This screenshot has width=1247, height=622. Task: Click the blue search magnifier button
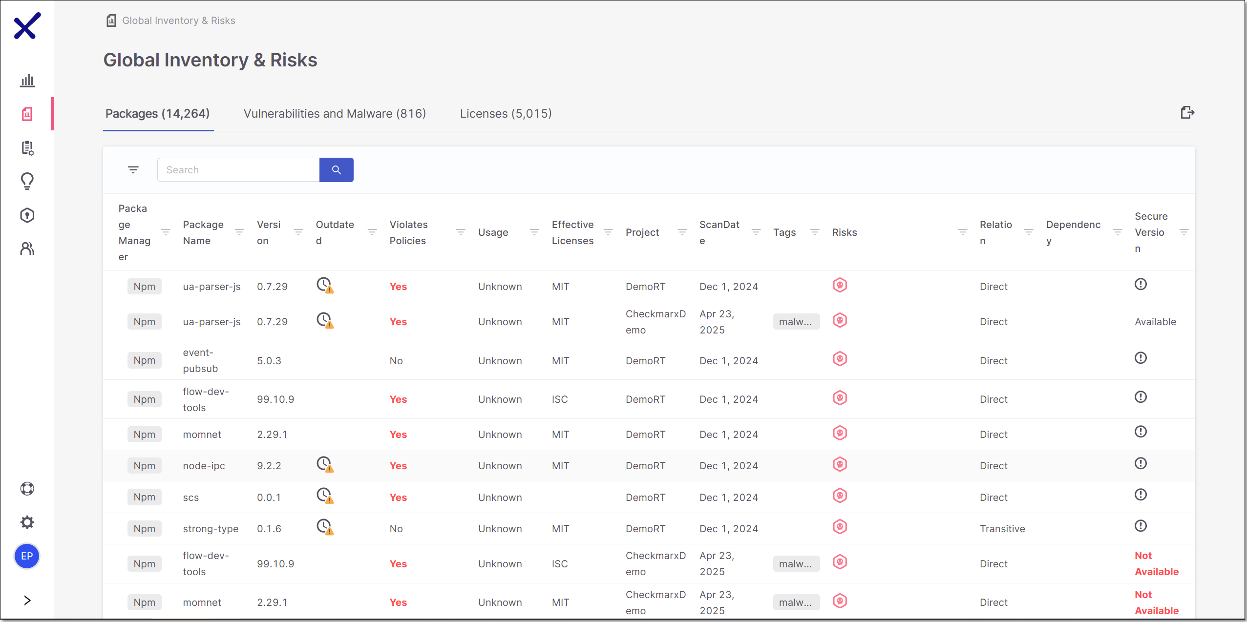[x=336, y=170]
